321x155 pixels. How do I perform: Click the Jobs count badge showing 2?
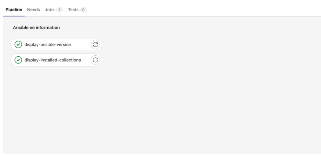(59, 10)
